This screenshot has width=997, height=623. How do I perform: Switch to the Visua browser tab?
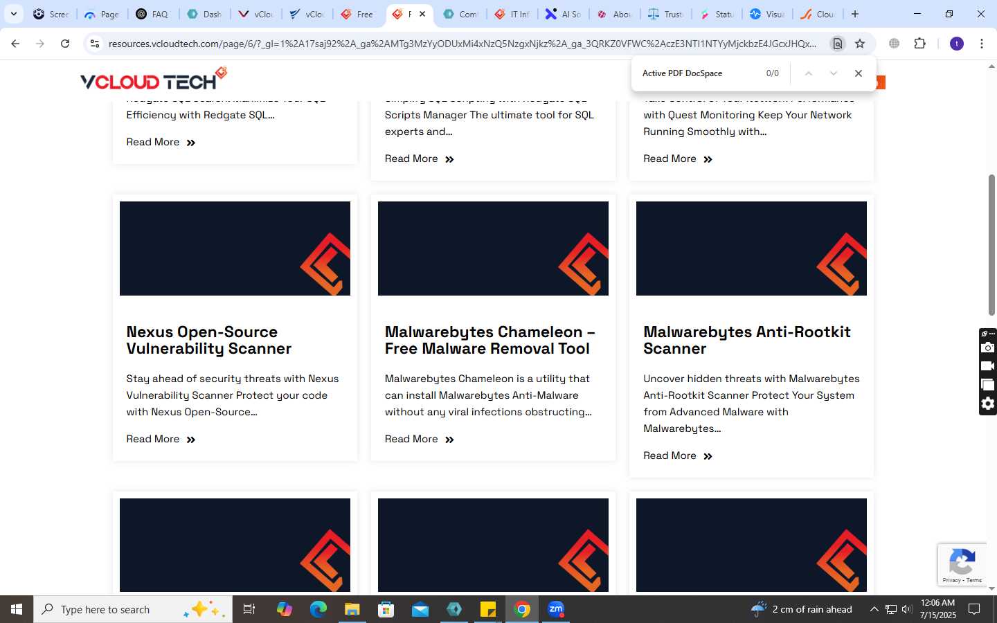click(769, 14)
